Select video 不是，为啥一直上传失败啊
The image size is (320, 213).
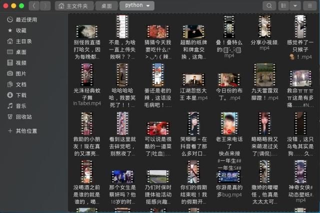(122, 37)
